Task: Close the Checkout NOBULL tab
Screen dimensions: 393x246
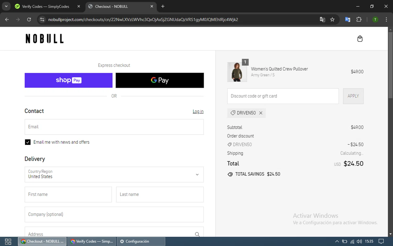Action: 152,6
